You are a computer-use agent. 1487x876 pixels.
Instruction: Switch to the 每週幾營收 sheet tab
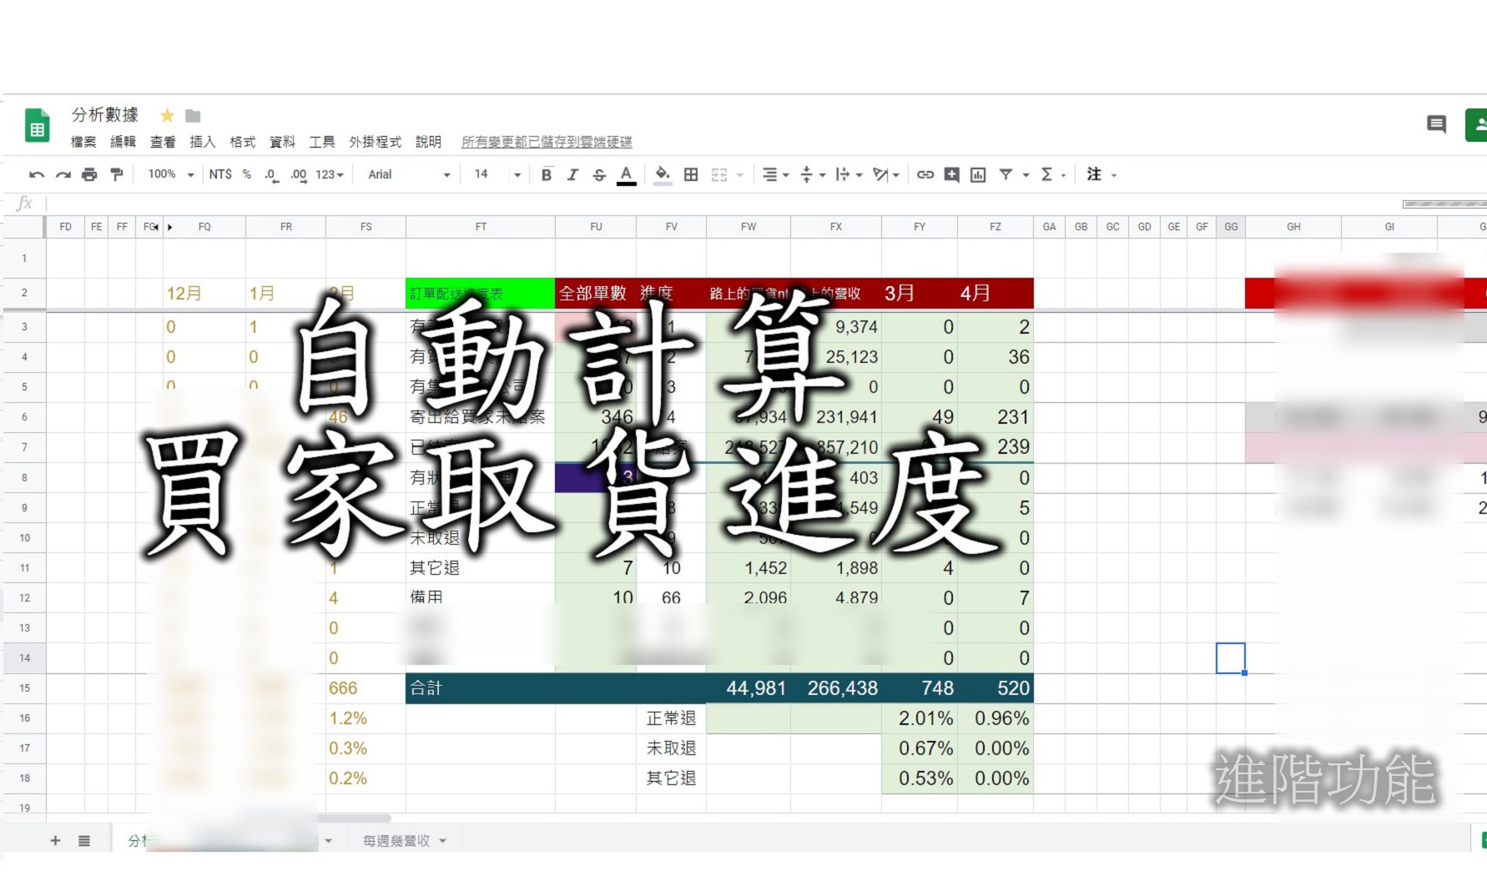pos(396,840)
